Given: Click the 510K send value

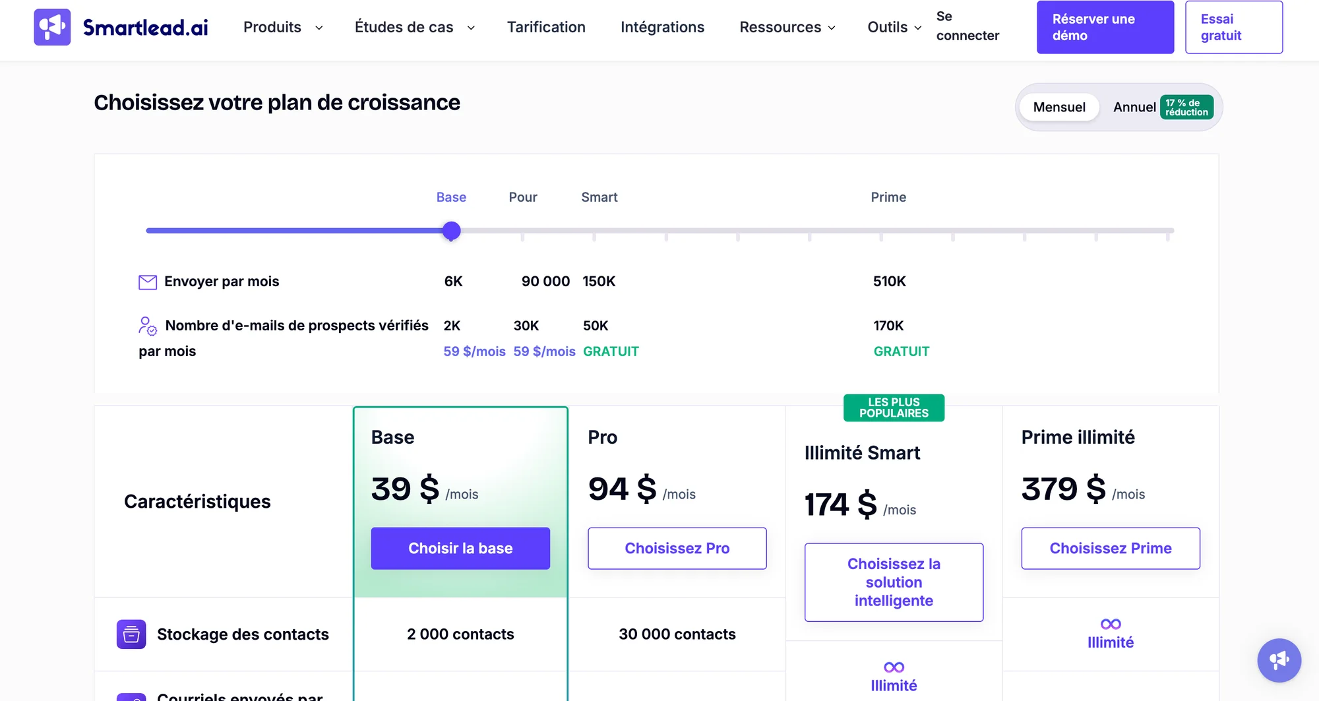Looking at the screenshot, I should point(889,282).
